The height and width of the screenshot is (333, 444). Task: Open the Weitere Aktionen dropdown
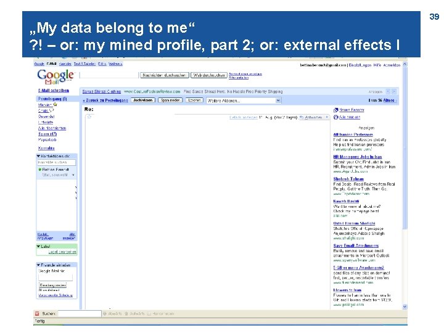244,101
